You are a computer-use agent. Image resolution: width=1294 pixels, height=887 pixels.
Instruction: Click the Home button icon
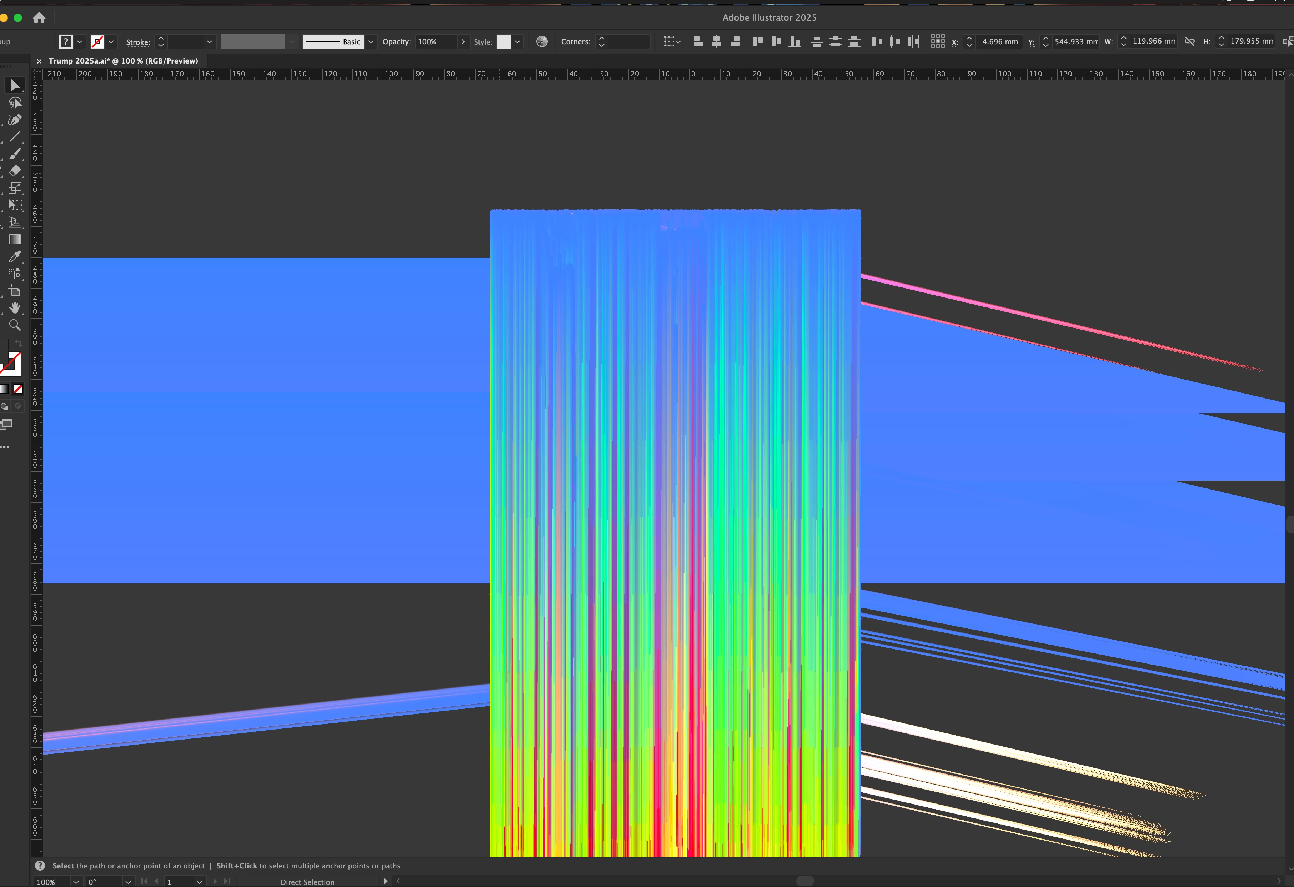click(x=39, y=18)
